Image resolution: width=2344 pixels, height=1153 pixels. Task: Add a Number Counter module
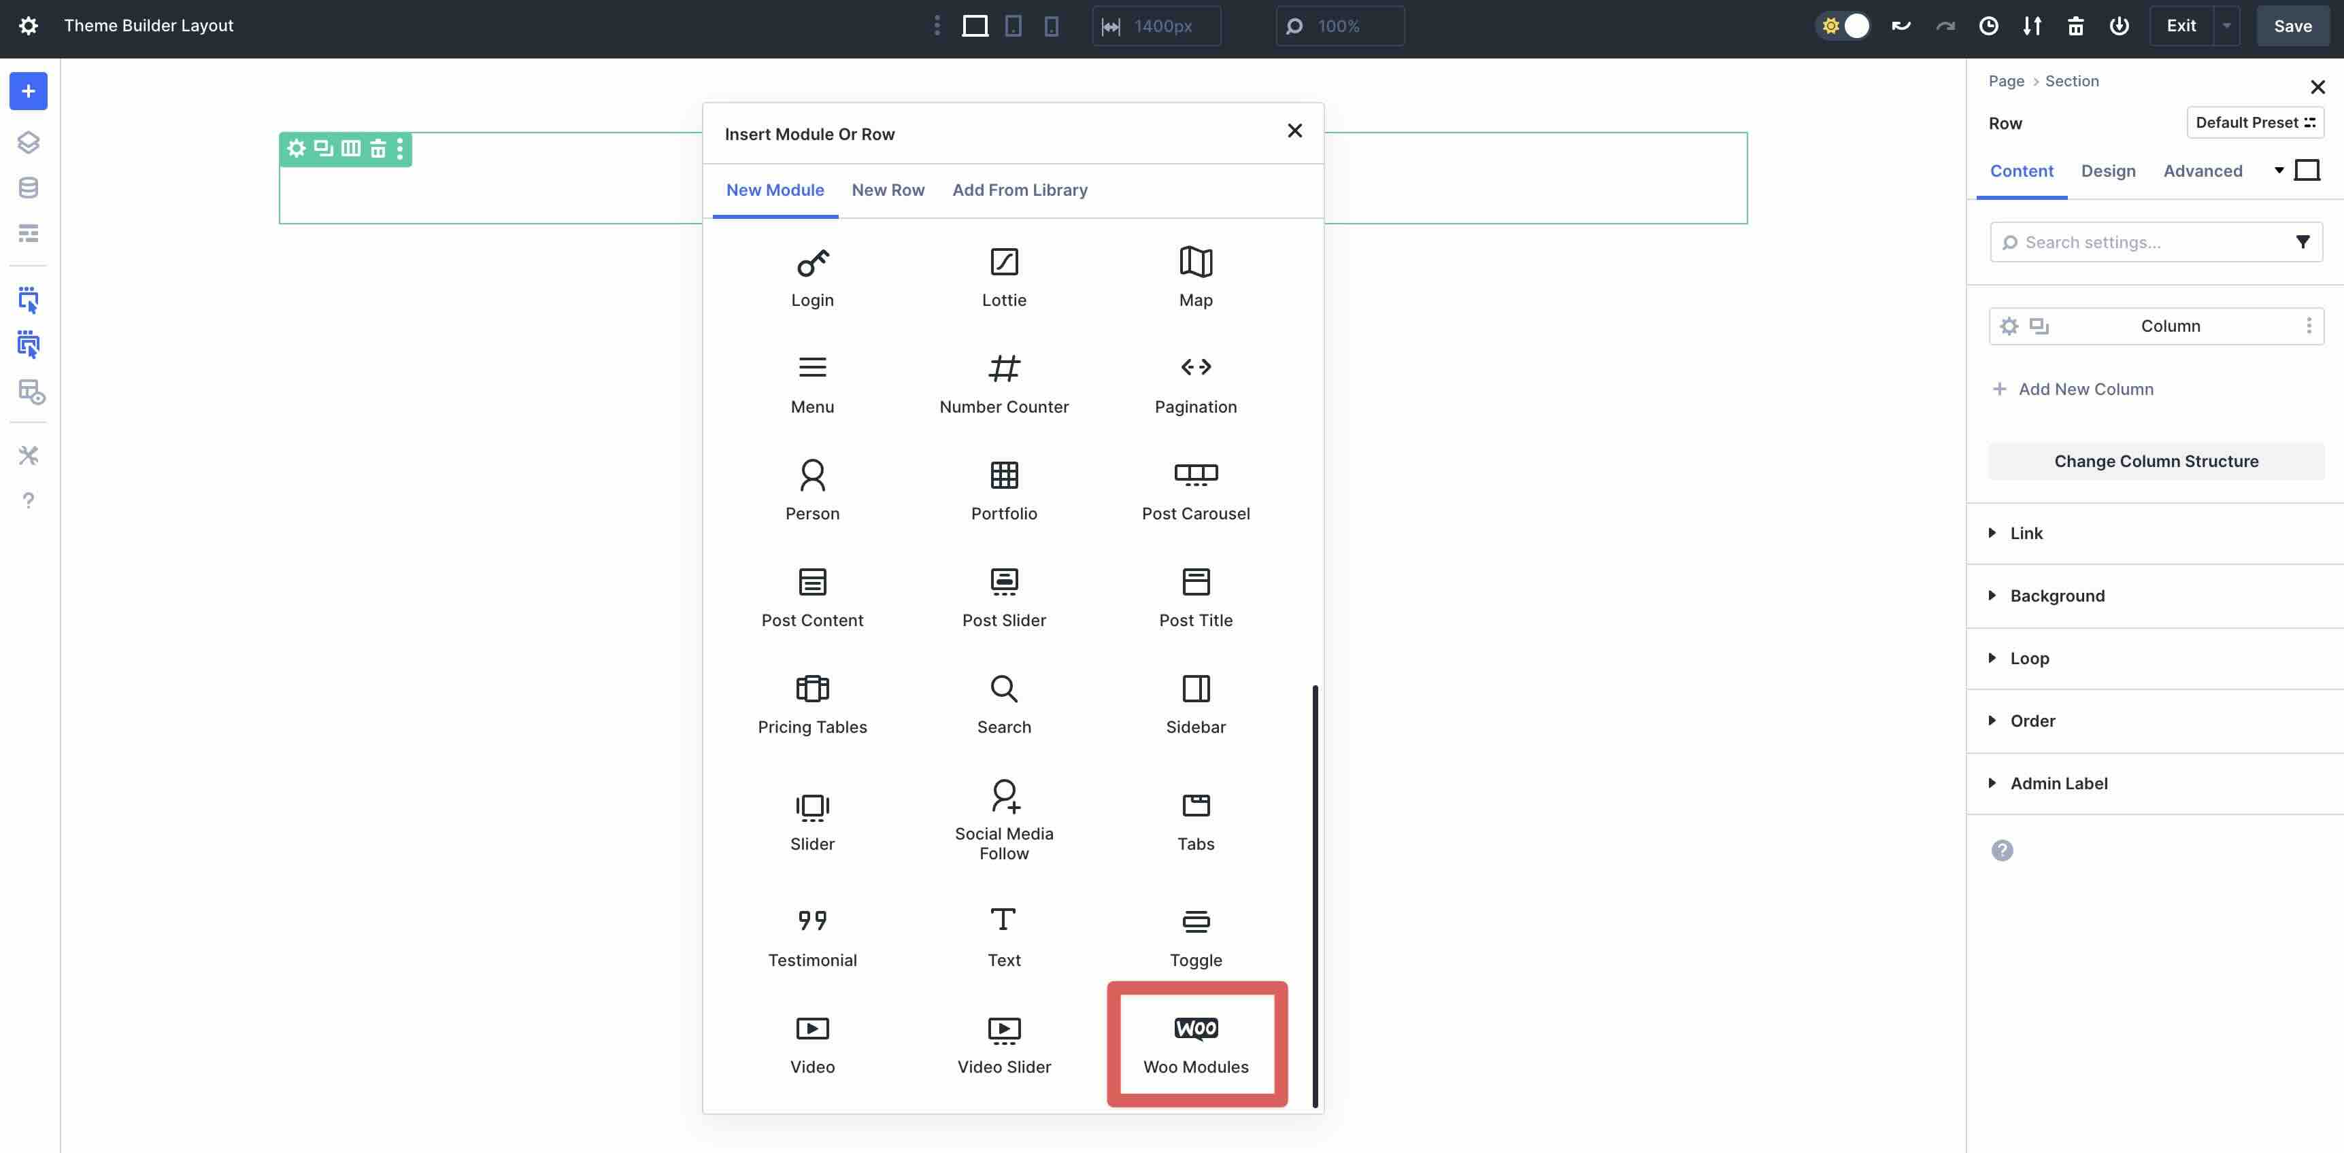pos(1004,382)
